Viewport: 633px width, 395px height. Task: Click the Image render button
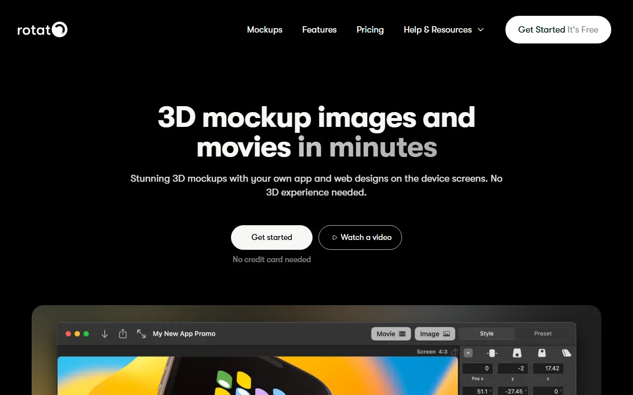coord(435,334)
